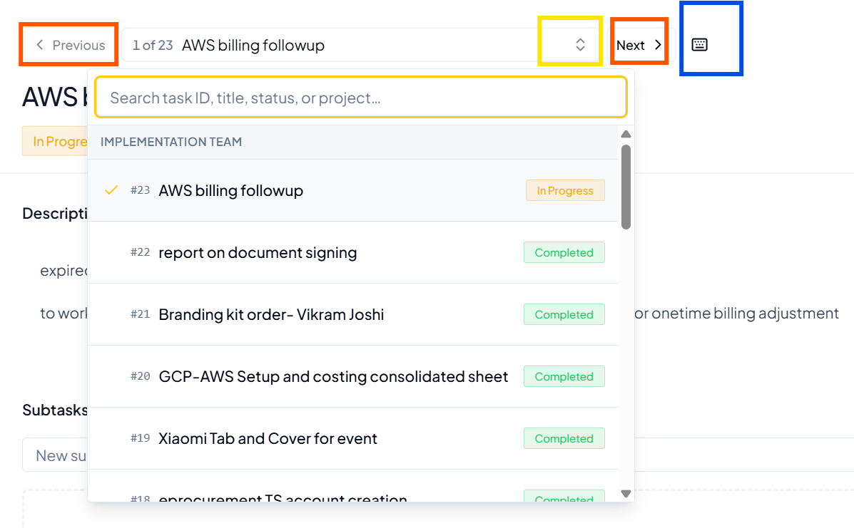854x528 pixels.
Task: Click the task list scrollbar thumb
Action: tap(626, 187)
